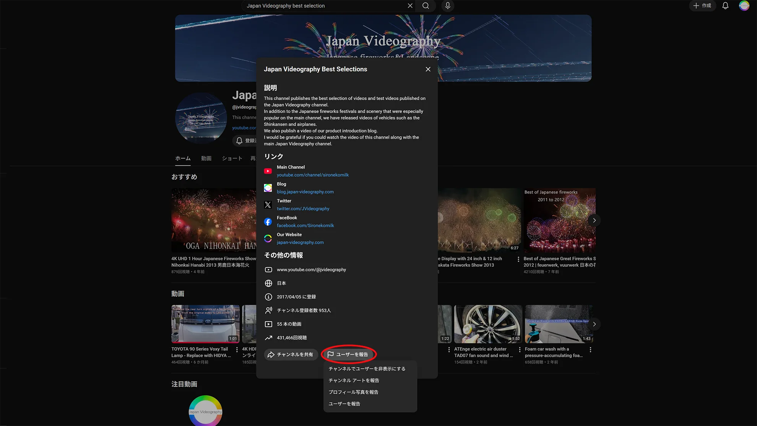Click the globe icon next to 日本
757x426 pixels.
268,283
